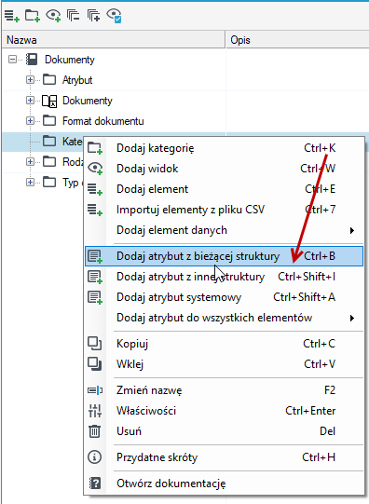Choose Dodaj kategorię from context menu
This screenshot has width=369, height=504.
click(x=224, y=148)
